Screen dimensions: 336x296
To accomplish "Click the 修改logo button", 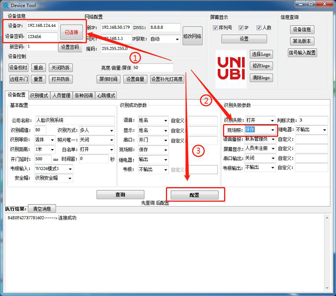I will point(261,66).
